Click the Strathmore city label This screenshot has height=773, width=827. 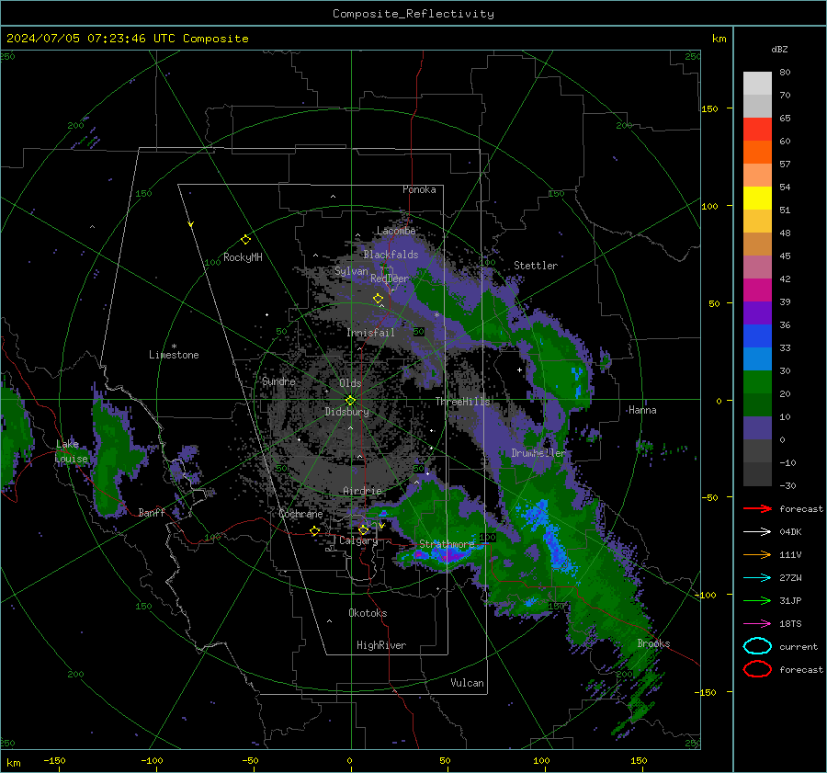447,543
